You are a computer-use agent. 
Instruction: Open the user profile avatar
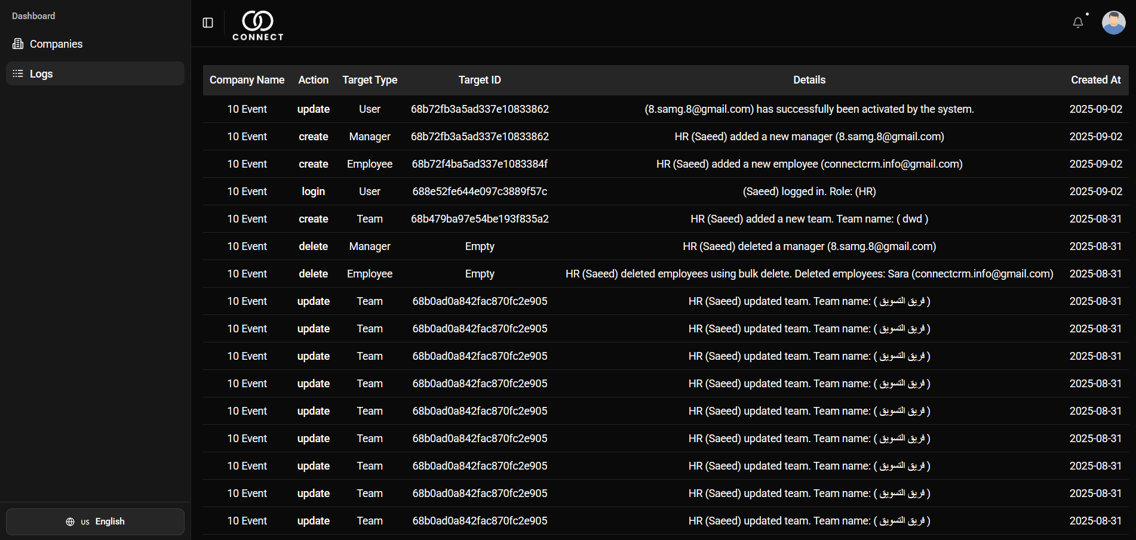(1113, 23)
